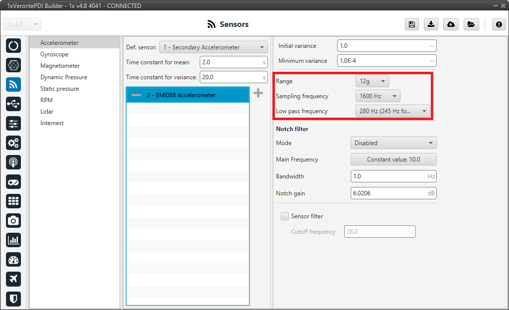Open the camera sidebar icon
Image resolution: width=509 pixels, height=310 pixels.
13,220
